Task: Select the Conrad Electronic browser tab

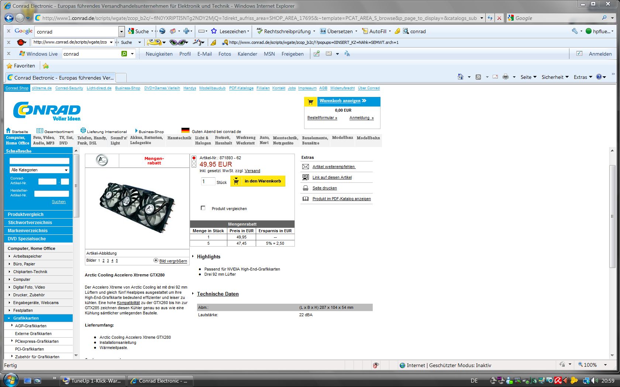Action: [61, 78]
